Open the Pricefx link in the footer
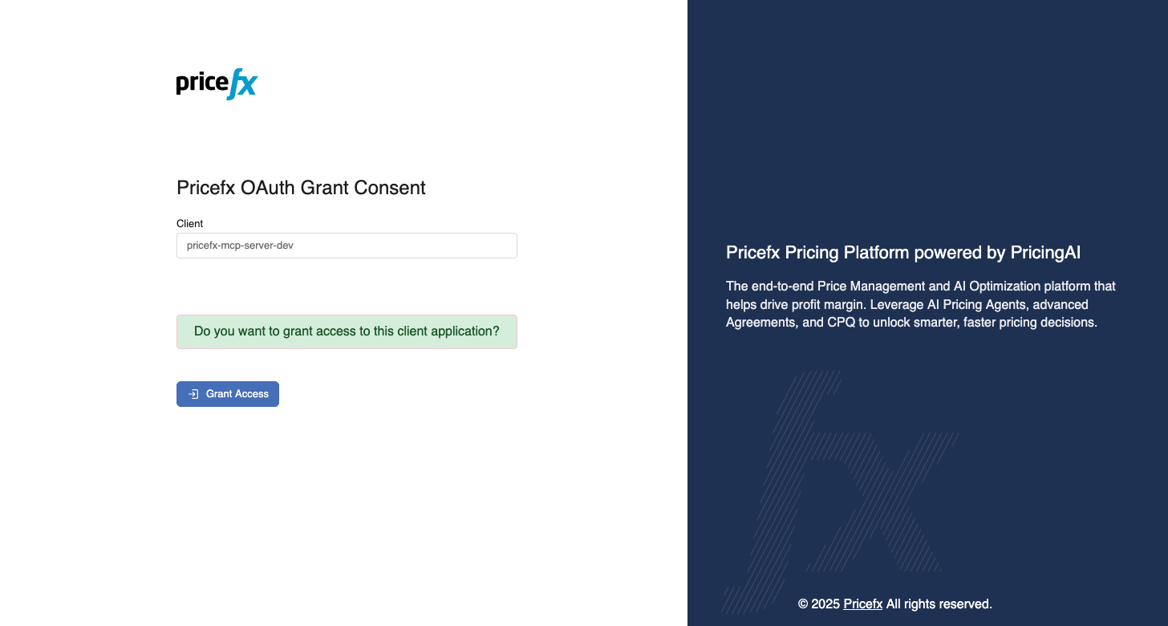 pyautogui.click(x=863, y=604)
